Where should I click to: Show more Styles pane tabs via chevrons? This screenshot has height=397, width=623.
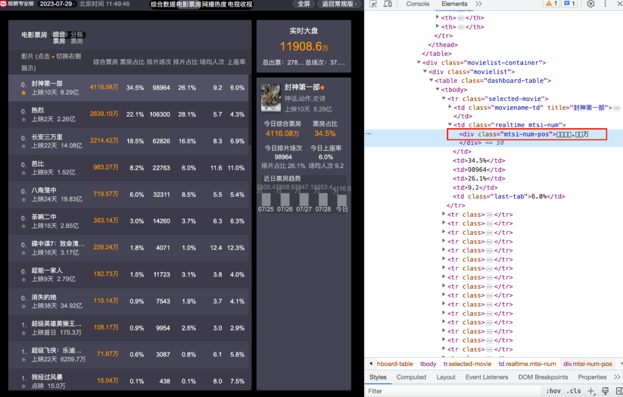(617, 377)
